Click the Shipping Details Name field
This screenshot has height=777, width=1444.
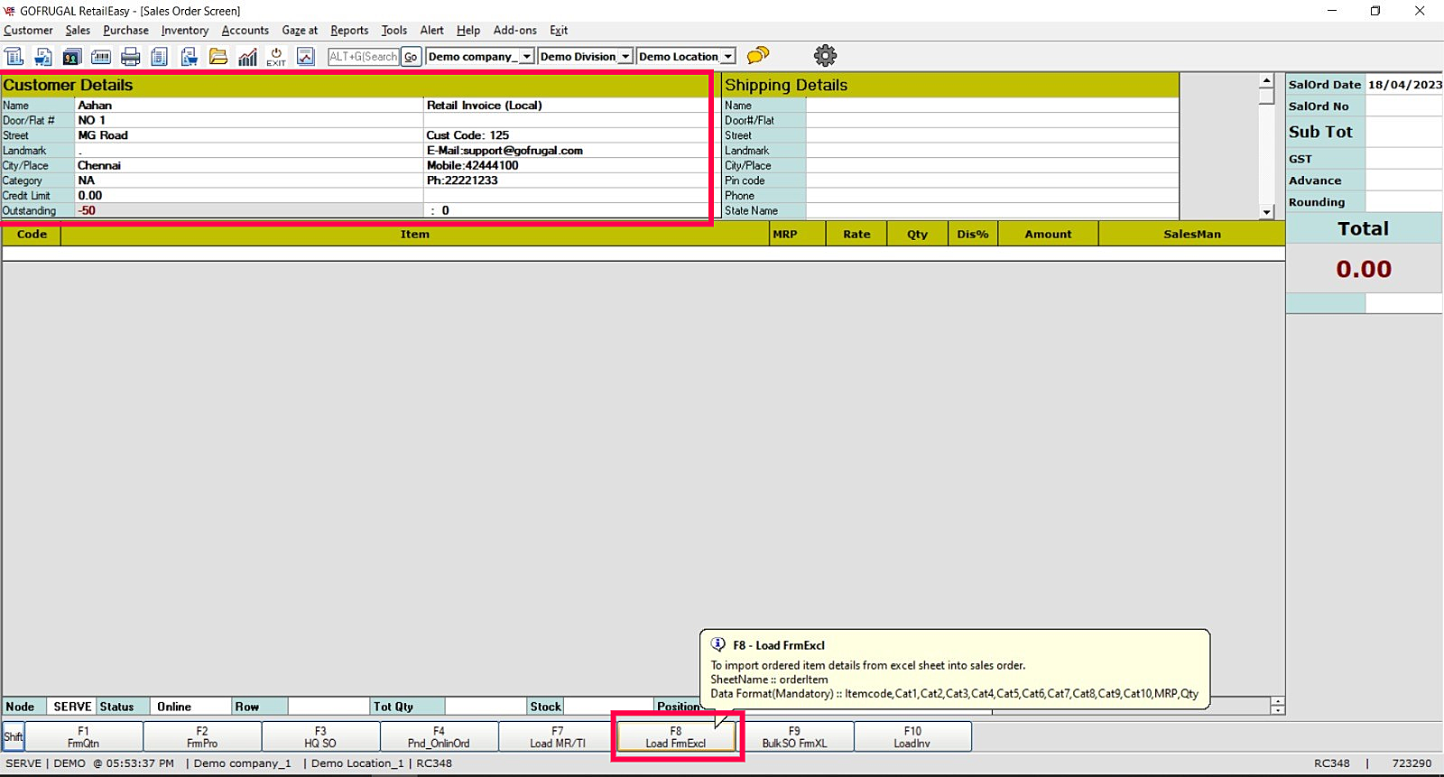click(x=992, y=106)
